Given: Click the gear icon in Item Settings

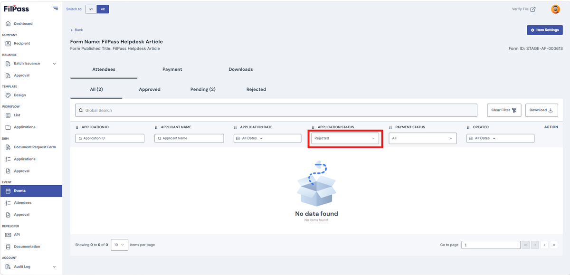Looking at the screenshot, I should pyautogui.click(x=532, y=30).
